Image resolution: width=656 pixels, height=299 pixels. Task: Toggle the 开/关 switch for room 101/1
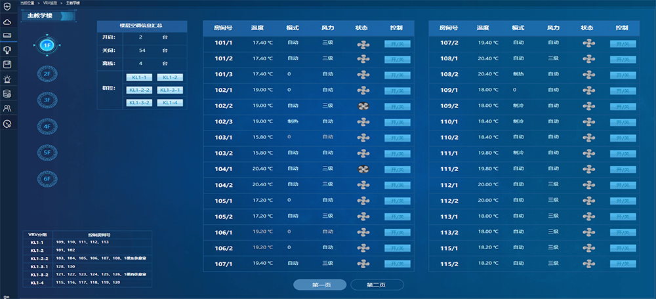(x=398, y=43)
